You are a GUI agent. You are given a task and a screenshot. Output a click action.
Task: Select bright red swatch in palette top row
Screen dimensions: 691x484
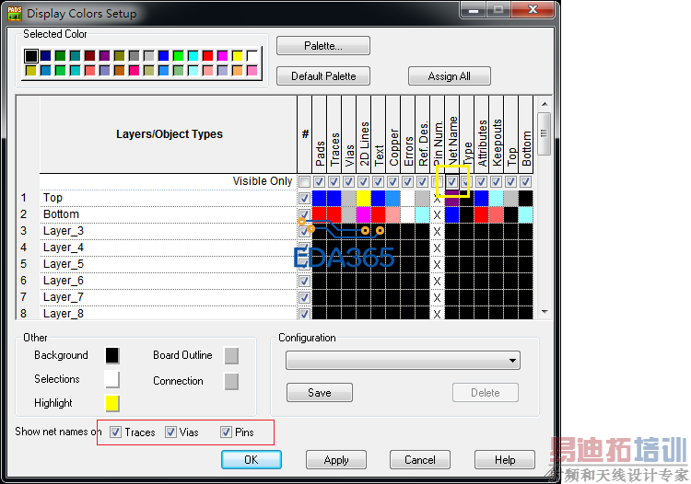pos(208,56)
